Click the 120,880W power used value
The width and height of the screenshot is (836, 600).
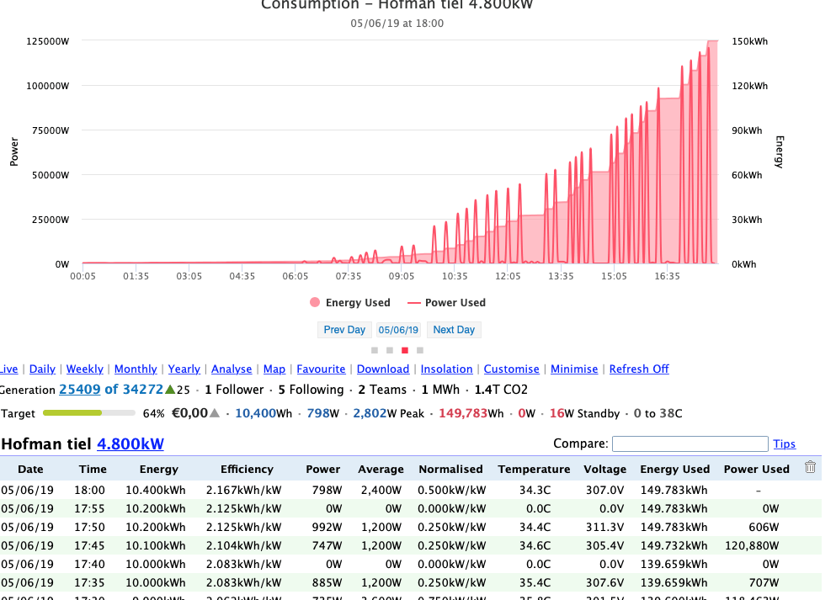752,545
